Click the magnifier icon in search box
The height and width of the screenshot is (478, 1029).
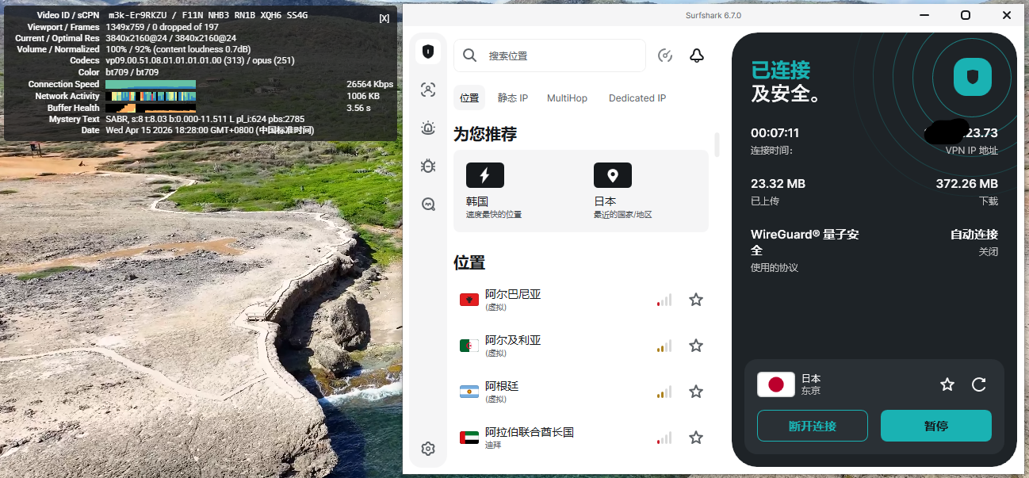click(469, 55)
